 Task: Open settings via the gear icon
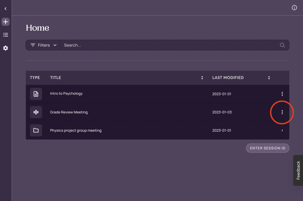coord(6,48)
